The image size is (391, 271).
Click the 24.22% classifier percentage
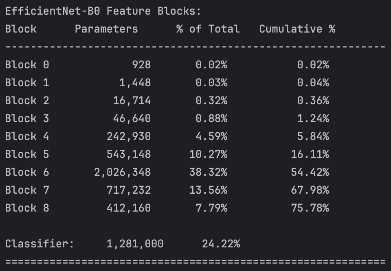(x=221, y=244)
